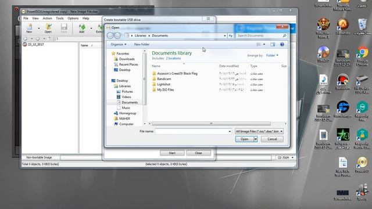372x209 pixels.
Task: Open the Bandicam red-circle desktop shortcut
Action: (x=343, y=82)
